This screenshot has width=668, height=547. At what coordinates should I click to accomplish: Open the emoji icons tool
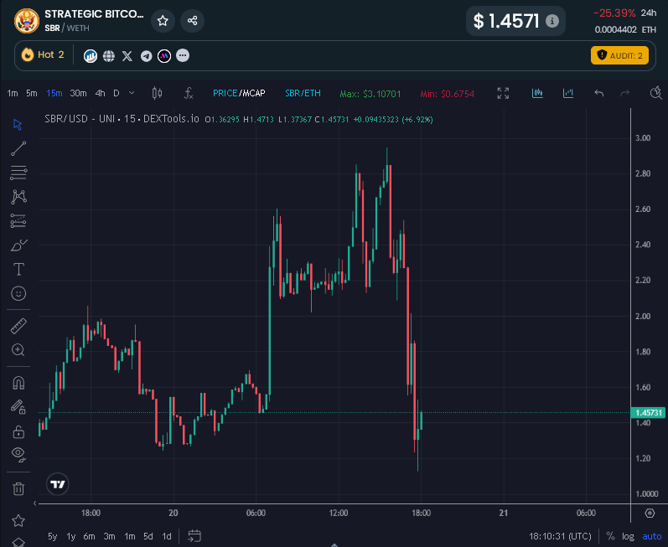pyautogui.click(x=18, y=293)
